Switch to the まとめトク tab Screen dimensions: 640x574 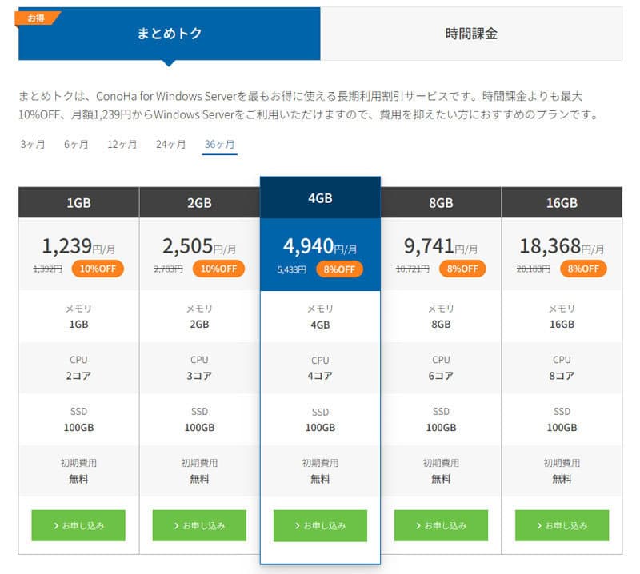coord(169,34)
